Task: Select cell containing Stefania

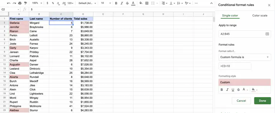Action: 19,23
